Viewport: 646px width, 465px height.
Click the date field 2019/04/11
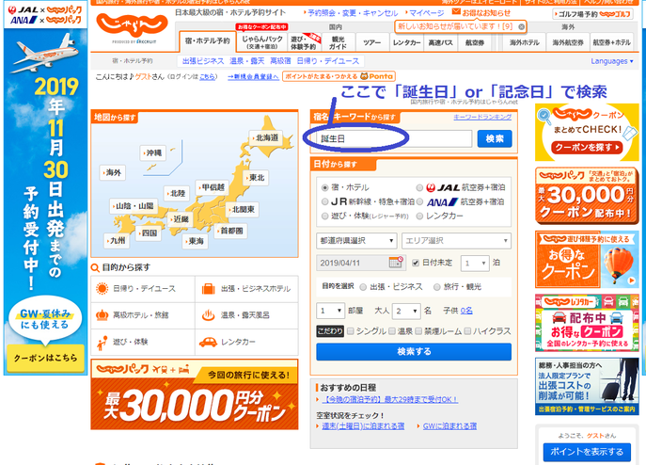click(361, 263)
